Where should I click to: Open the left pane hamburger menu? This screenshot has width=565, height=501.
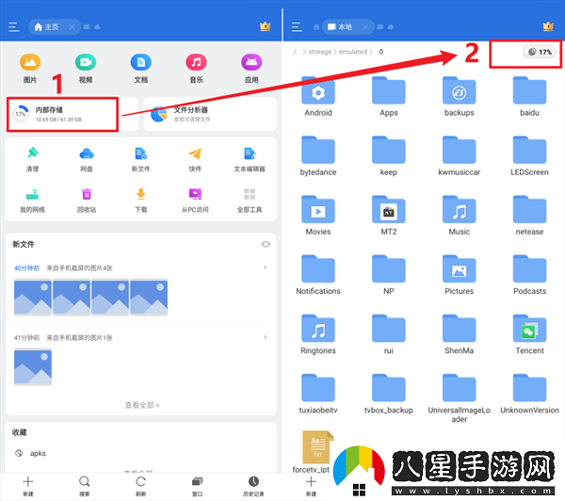coord(14,27)
